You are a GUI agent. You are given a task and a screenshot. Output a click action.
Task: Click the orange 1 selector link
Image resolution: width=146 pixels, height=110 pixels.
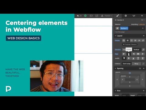point(142,24)
